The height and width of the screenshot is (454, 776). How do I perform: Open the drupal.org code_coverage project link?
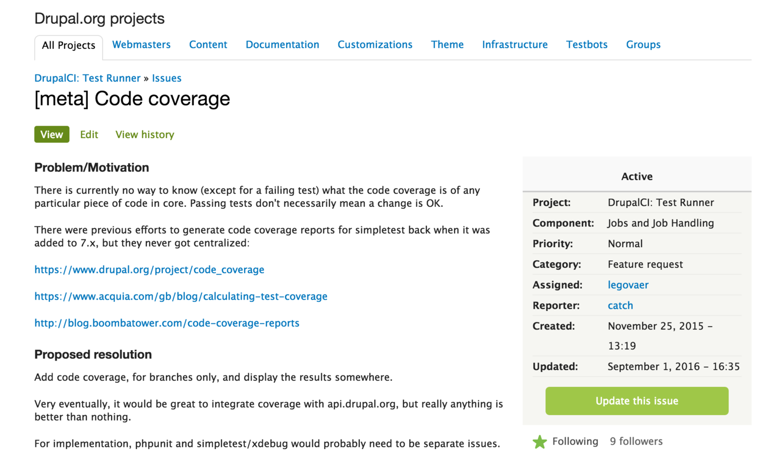[x=149, y=269]
